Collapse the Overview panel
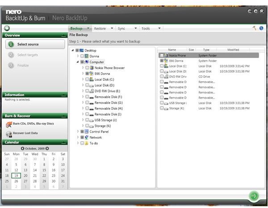The height and width of the screenshot is (208, 268). point(63,36)
